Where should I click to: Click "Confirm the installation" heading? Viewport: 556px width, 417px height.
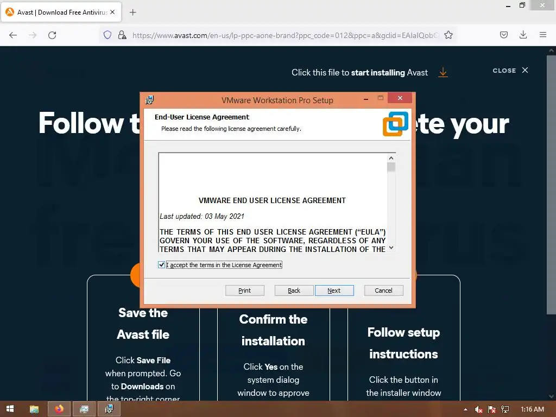coord(273,330)
